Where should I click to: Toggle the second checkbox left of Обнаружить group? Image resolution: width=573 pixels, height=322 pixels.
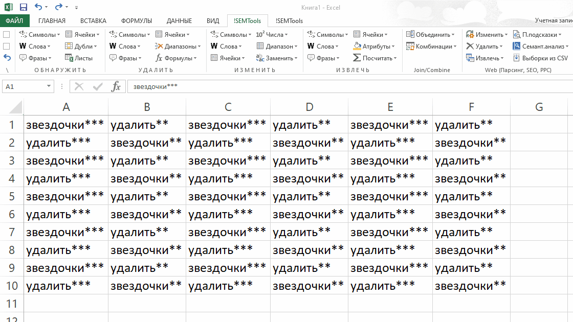6,47
